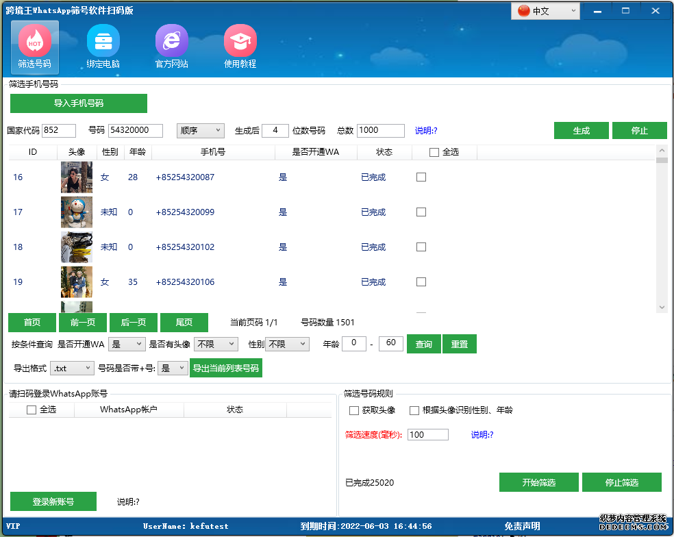
Task: Click the 是否开通WA column header
Action: pos(316,152)
